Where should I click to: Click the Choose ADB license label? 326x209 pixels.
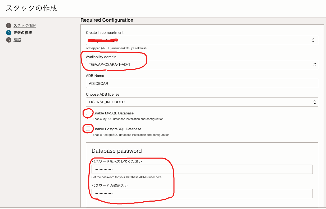tap(103, 94)
